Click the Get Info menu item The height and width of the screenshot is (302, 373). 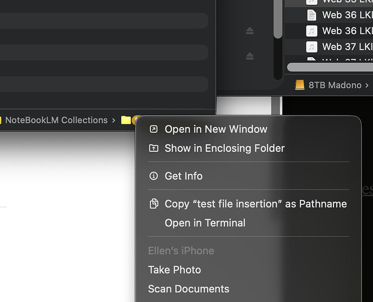184,176
